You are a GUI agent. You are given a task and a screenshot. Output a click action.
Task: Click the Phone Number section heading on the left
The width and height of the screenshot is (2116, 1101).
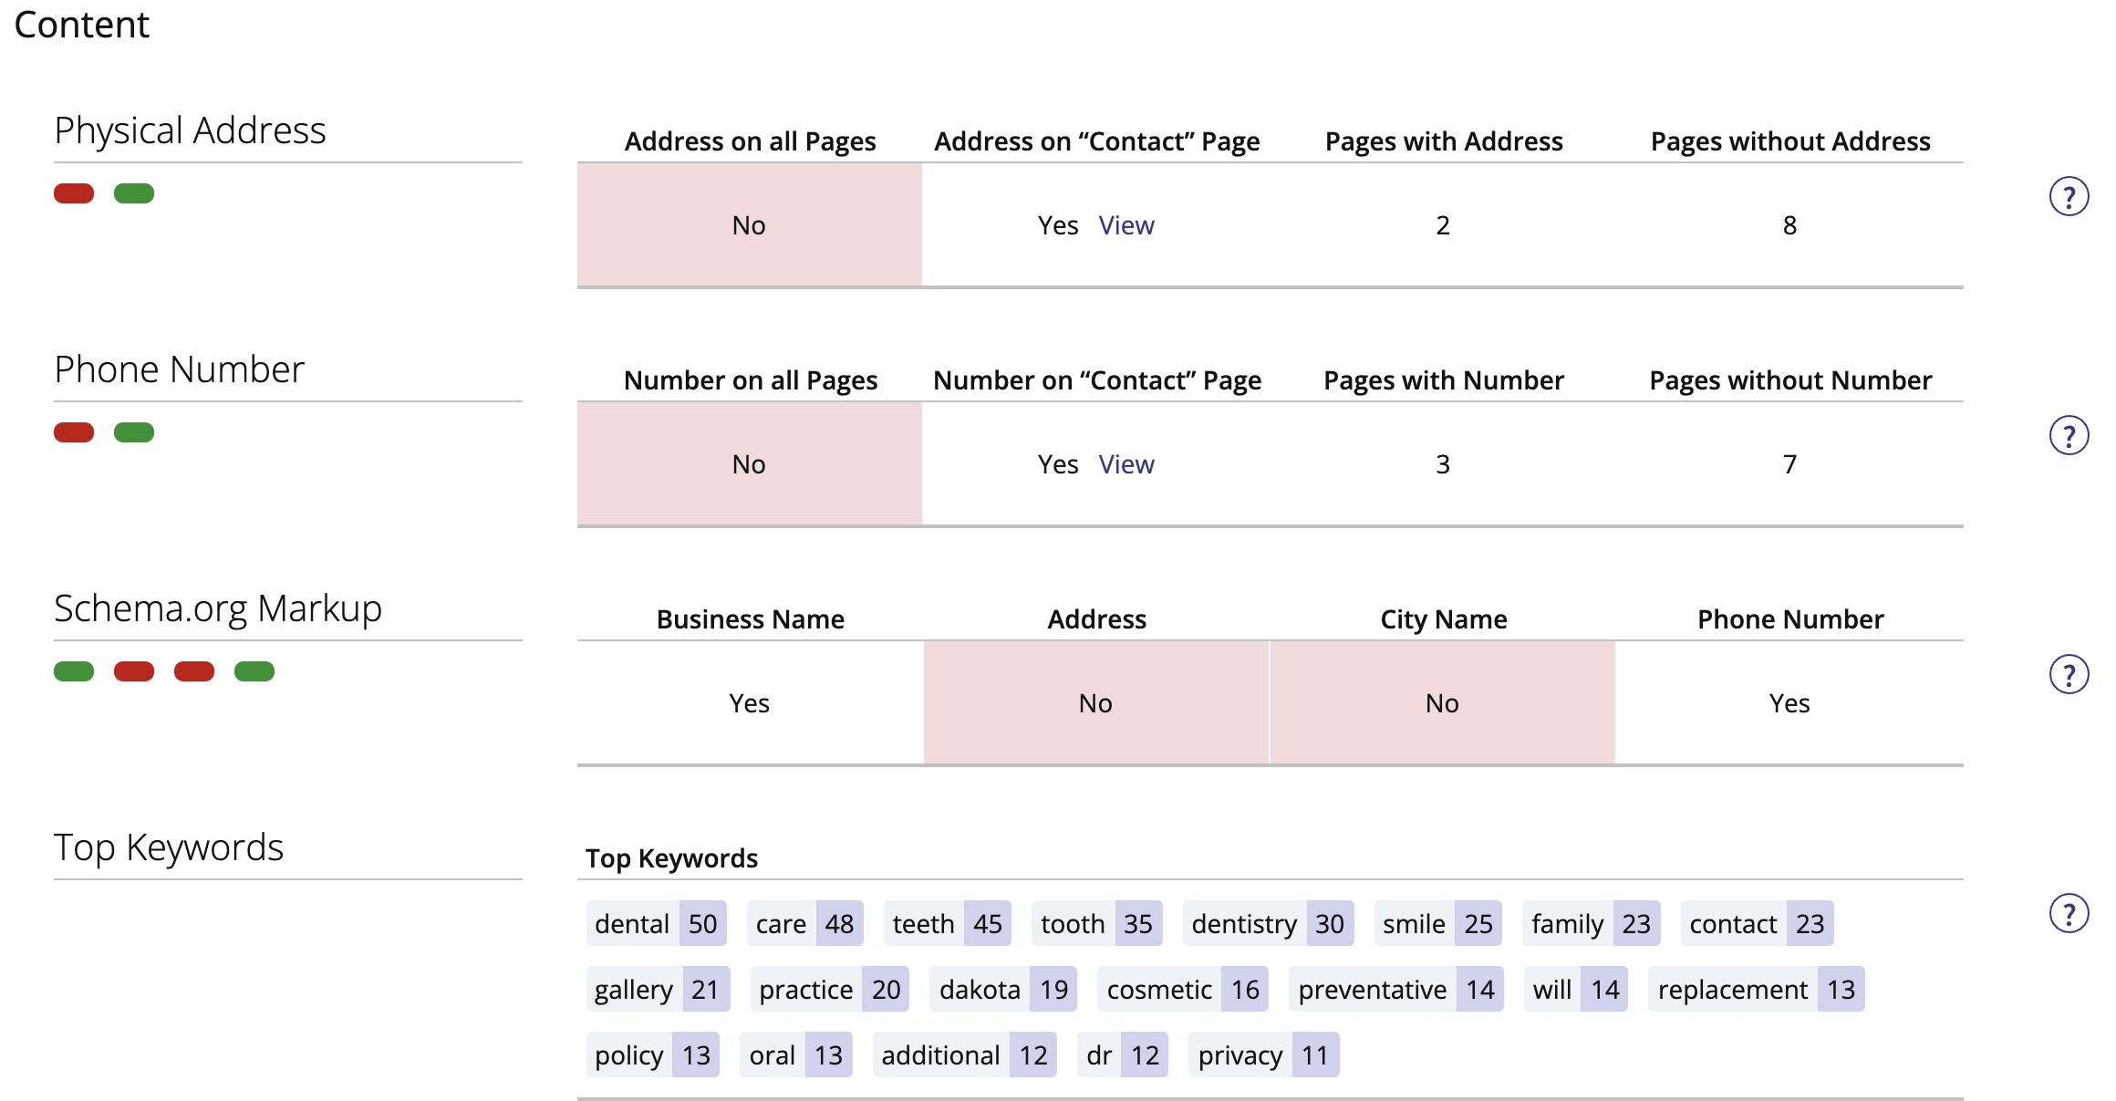click(179, 369)
